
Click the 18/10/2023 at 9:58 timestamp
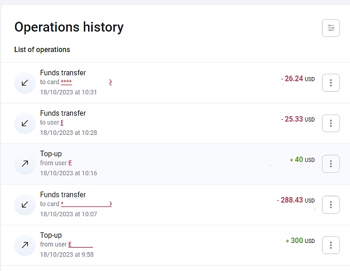[x=66, y=255]
